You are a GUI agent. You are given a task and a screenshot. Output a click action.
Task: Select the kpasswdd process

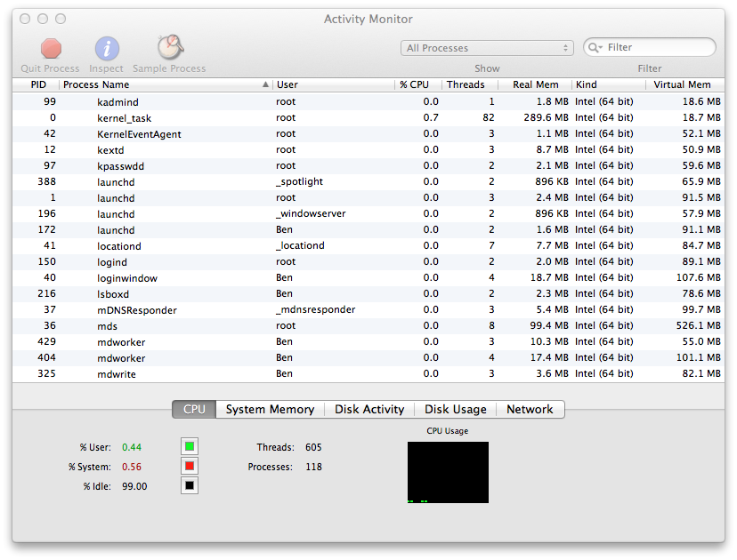pos(368,165)
